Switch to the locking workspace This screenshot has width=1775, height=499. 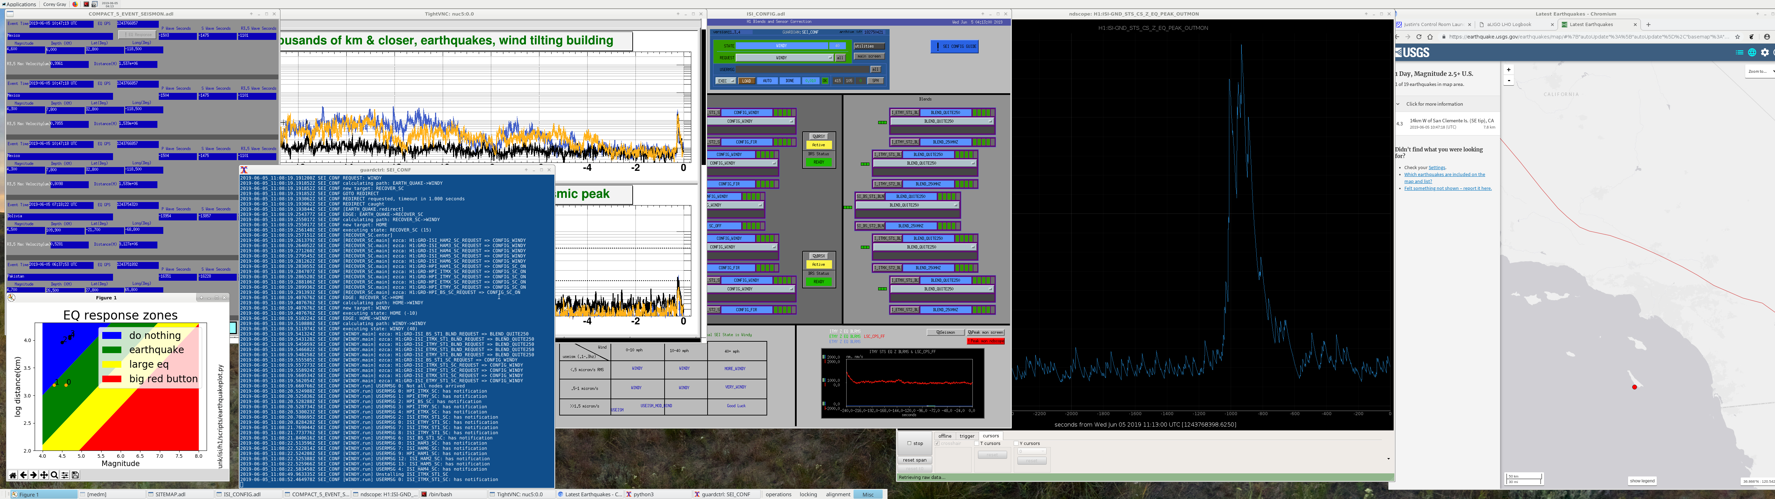[x=808, y=494]
